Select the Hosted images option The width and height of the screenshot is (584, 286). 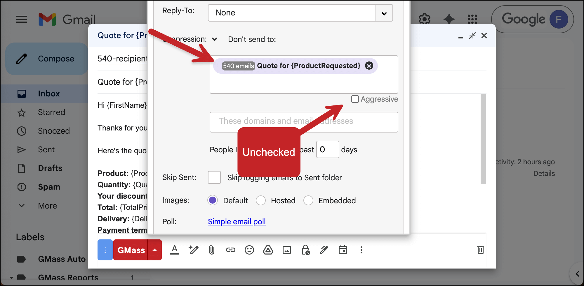point(261,200)
